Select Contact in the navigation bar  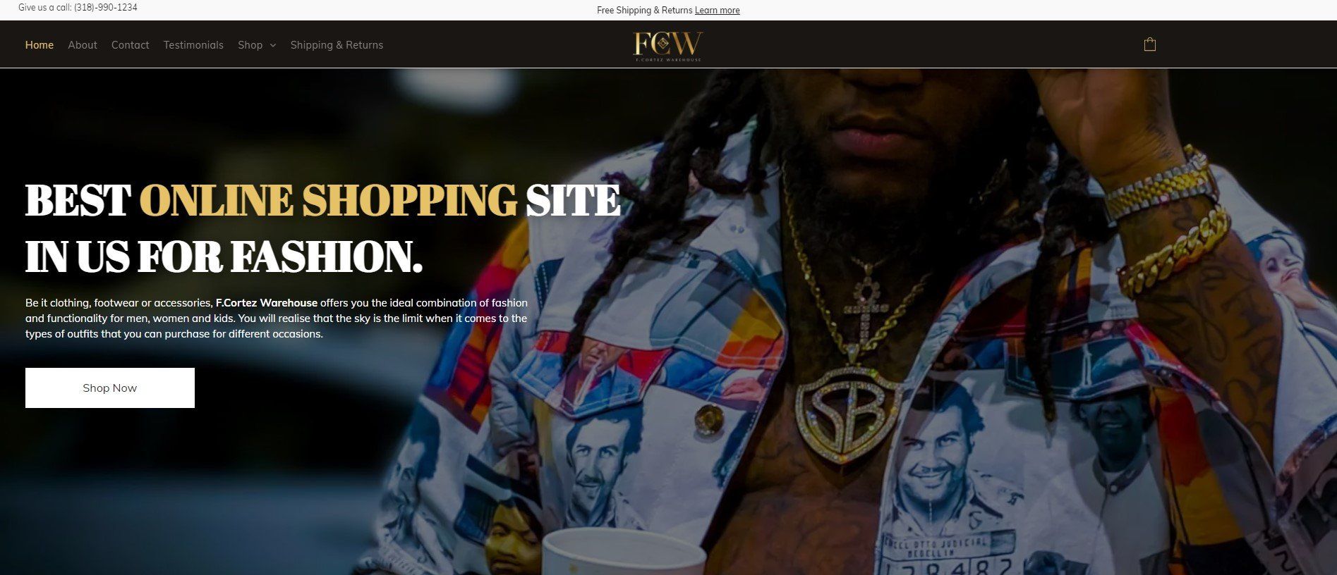[x=131, y=45]
